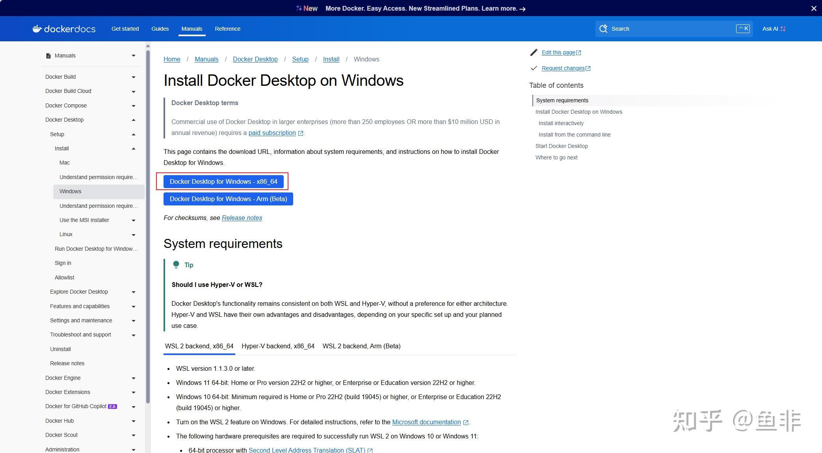The width and height of the screenshot is (822, 453).
Task: Click the Ask AI sparkle icon
Action: (x=783, y=29)
